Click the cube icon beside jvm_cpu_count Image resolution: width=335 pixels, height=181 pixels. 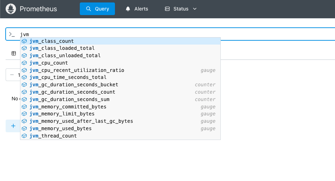click(24, 63)
